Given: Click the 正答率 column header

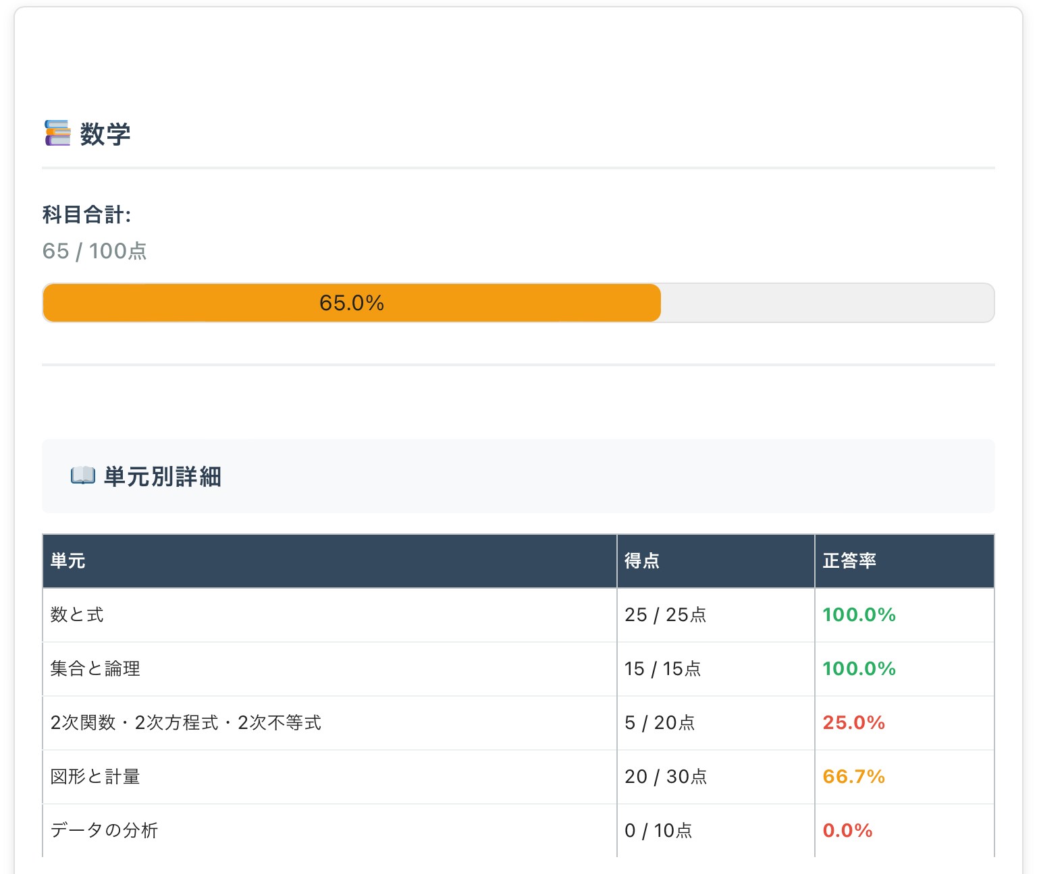Looking at the screenshot, I should coord(849,561).
